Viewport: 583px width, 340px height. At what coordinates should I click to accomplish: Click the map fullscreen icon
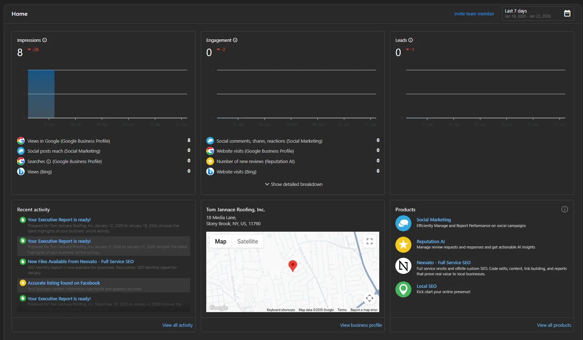click(x=369, y=241)
